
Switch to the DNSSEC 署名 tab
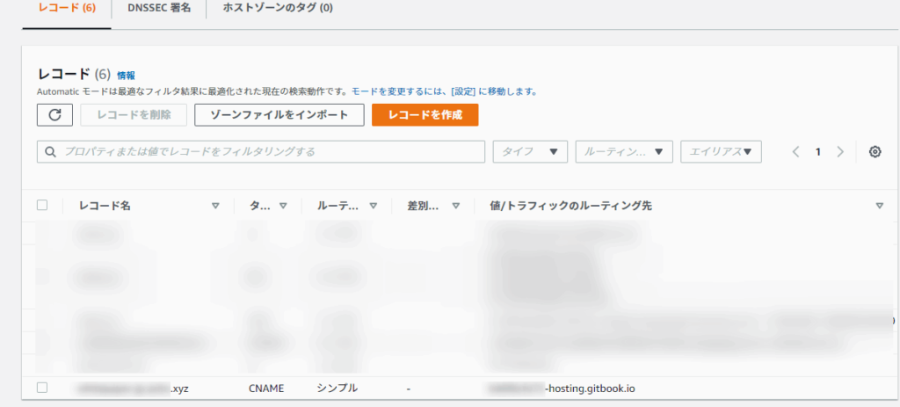[159, 9]
